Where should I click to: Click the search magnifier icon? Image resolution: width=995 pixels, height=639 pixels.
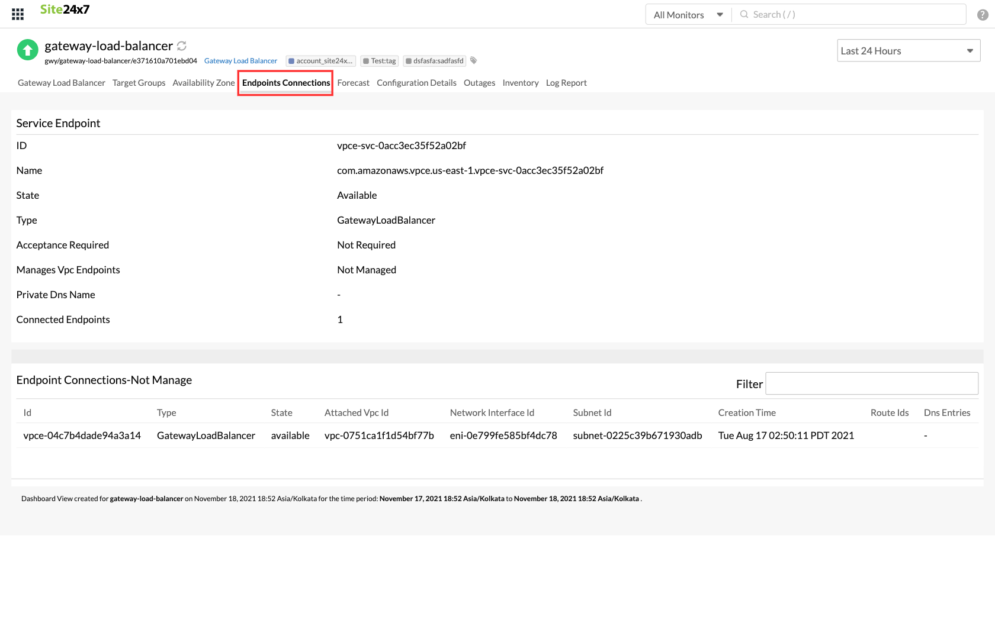pyautogui.click(x=744, y=14)
